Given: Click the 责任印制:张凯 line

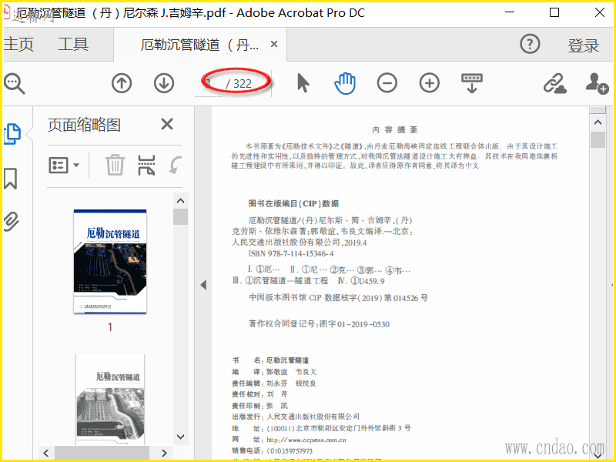Looking at the screenshot, I should click(x=259, y=406).
